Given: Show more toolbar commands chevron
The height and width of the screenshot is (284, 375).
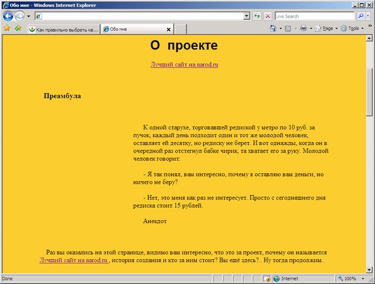Looking at the screenshot, I should [370, 26].
